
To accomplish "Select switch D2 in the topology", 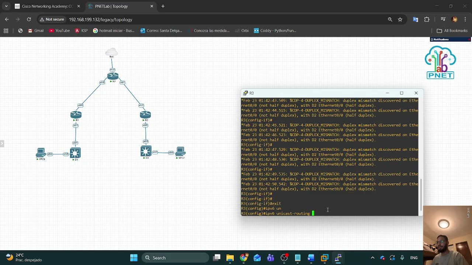I will (x=146, y=152).
